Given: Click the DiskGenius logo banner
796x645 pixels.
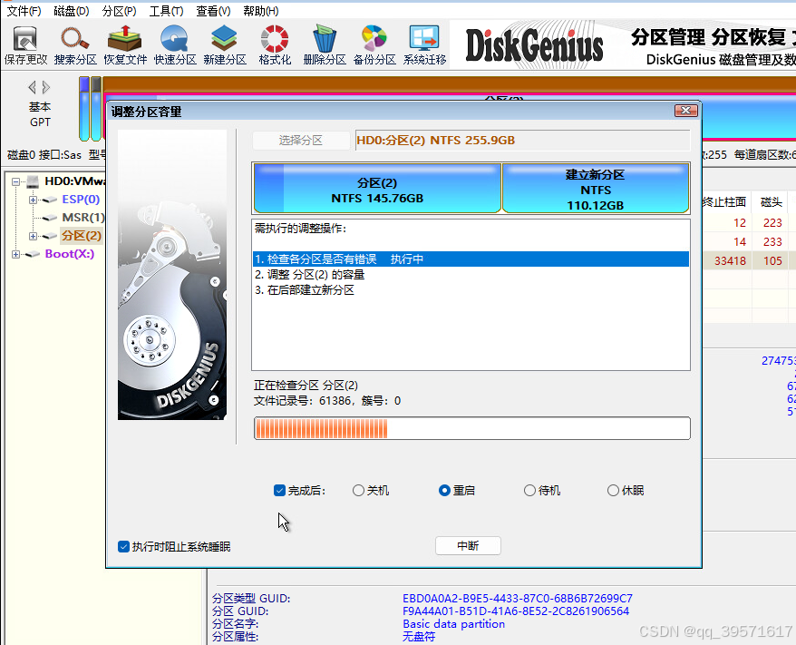Looking at the screenshot, I should (x=534, y=45).
